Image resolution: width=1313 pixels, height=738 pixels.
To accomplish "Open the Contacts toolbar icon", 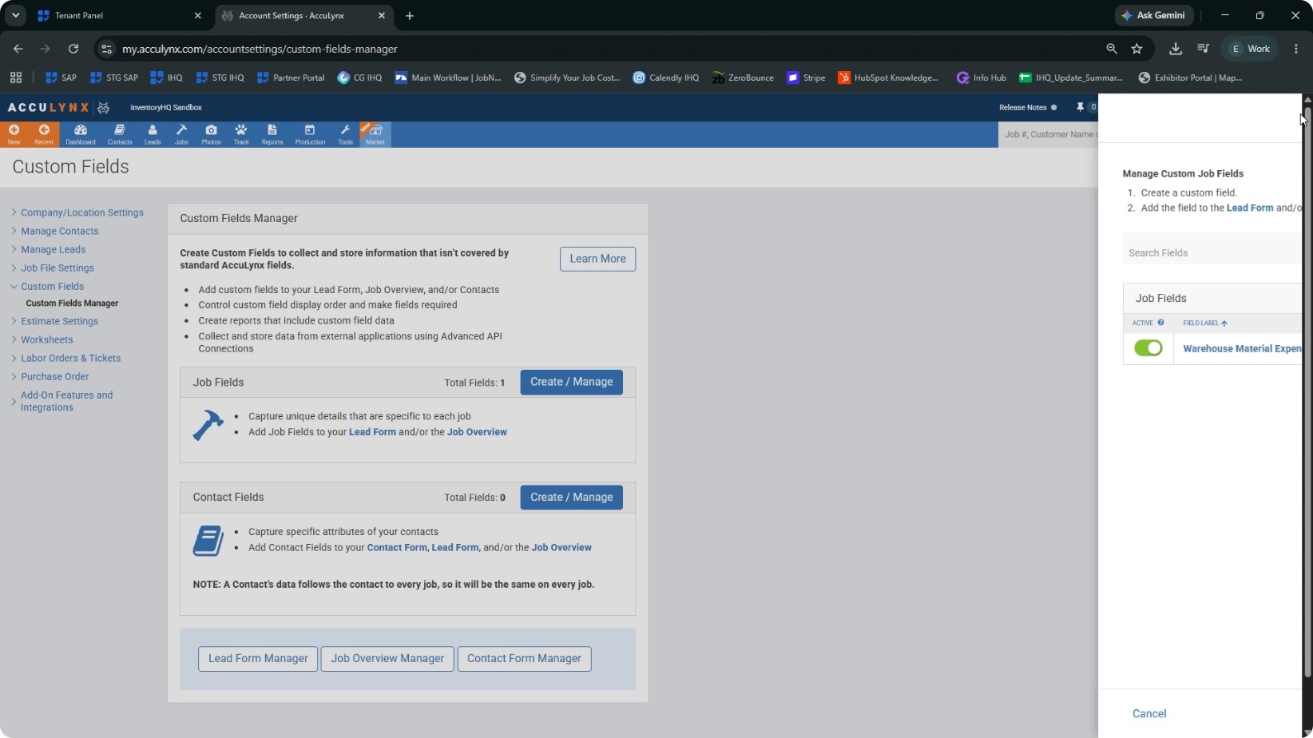I will (x=120, y=134).
